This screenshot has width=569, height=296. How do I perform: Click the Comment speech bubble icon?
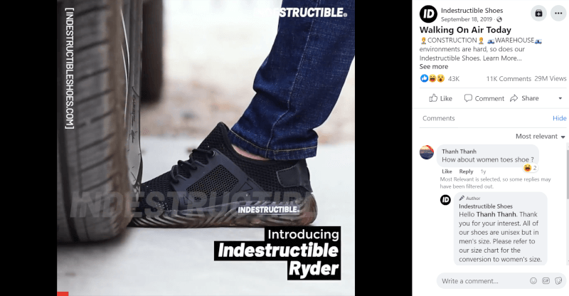pos(468,98)
